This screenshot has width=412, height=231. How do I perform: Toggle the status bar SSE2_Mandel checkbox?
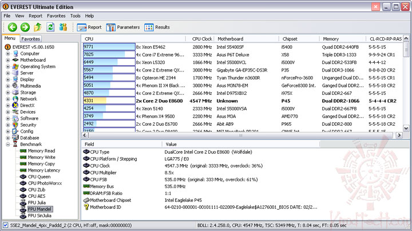pyautogui.click(x=5, y=225)
